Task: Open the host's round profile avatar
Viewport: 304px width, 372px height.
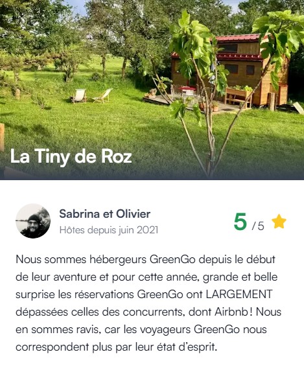Action: (33, 221)
